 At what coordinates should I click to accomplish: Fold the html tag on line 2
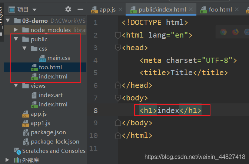click(x=118, y=35)
